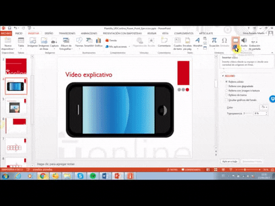Image resolution: width=275 pixels, height=206 pixels.
Task: Click the WordArt icon
Action: click(x=198, y=42)
